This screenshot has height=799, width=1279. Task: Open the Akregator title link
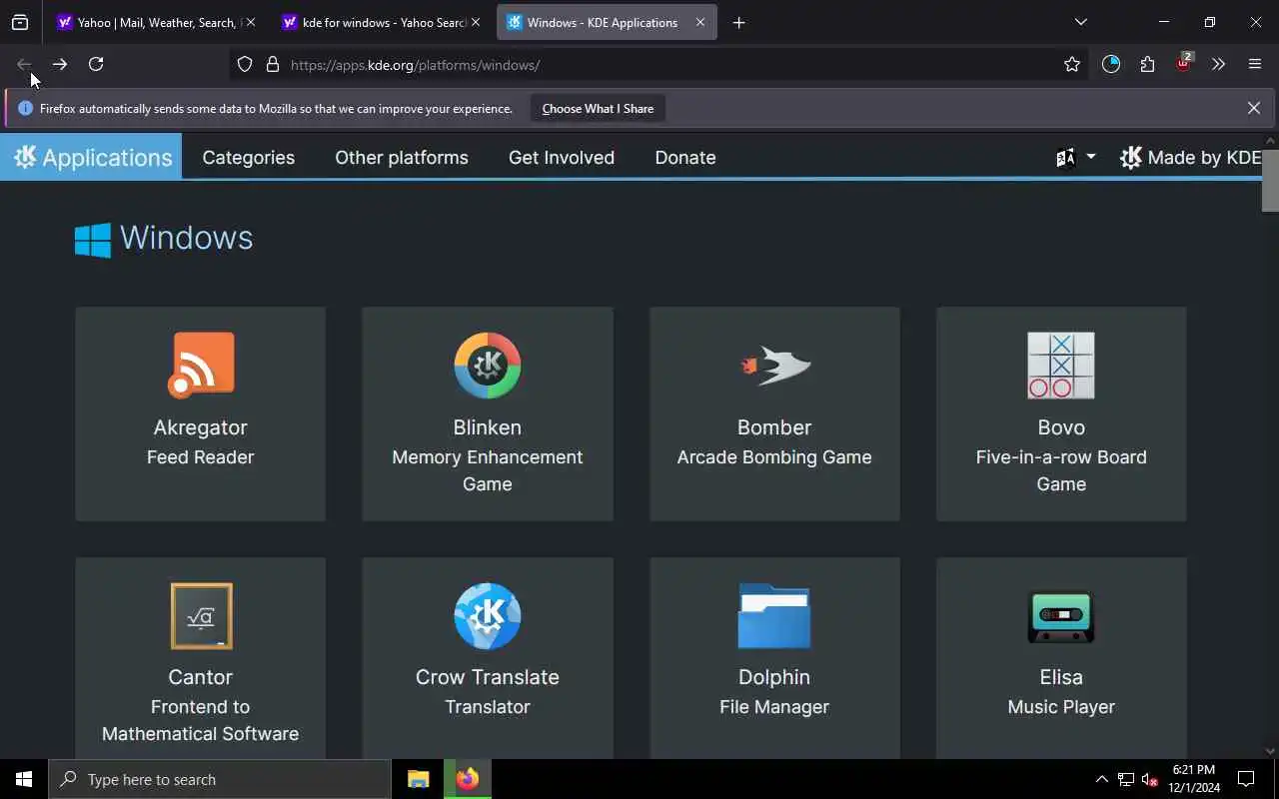pos(201,427)
